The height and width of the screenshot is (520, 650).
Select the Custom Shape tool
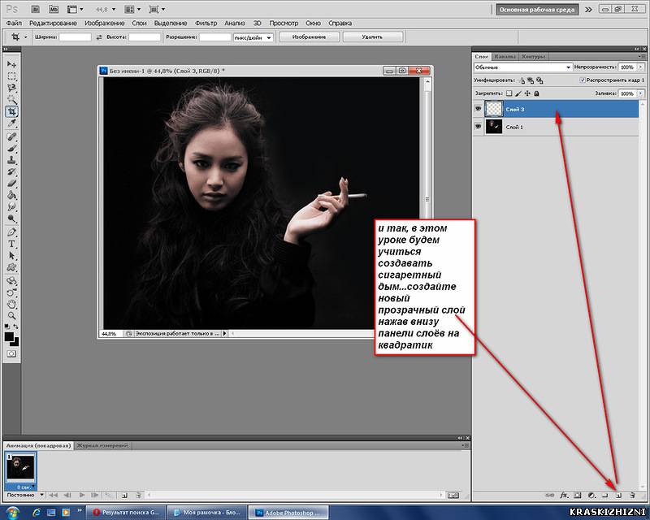[x=11, y=267]
